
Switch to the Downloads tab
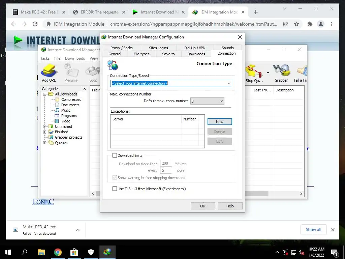click(x=196, y=54)
